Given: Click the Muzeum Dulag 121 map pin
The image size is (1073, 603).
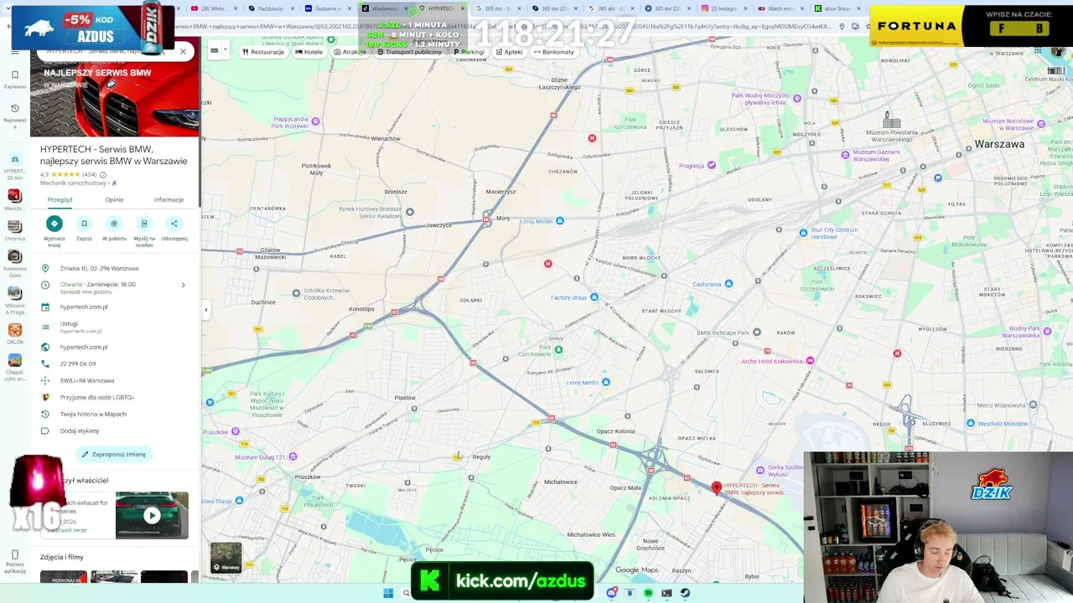Looking at the screenshot, I should [293, 457].
